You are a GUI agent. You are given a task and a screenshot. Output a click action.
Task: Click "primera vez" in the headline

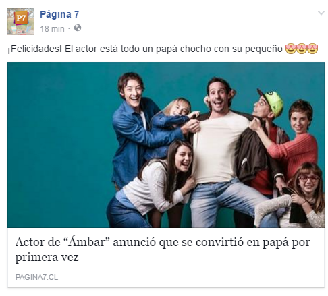(47, 257)
